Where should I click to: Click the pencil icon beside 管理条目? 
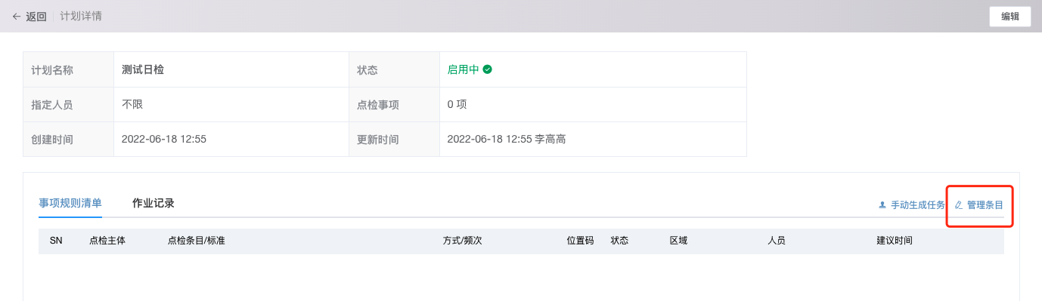click(x=959, y=204)
